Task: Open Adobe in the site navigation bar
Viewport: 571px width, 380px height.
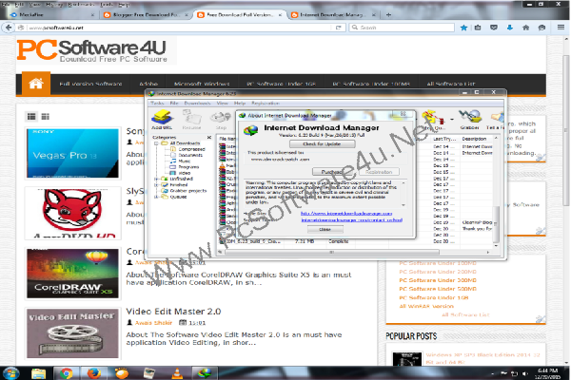Action: coord(148,84)
